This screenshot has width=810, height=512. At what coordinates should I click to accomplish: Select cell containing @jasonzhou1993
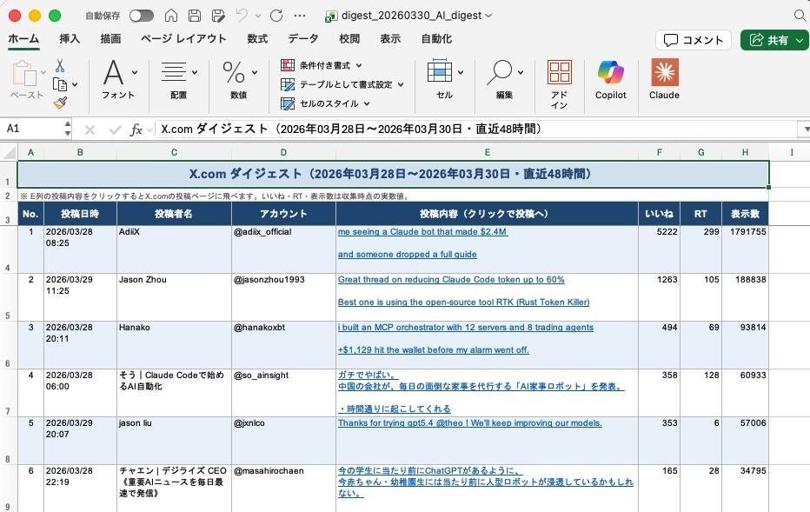[283, 297]
